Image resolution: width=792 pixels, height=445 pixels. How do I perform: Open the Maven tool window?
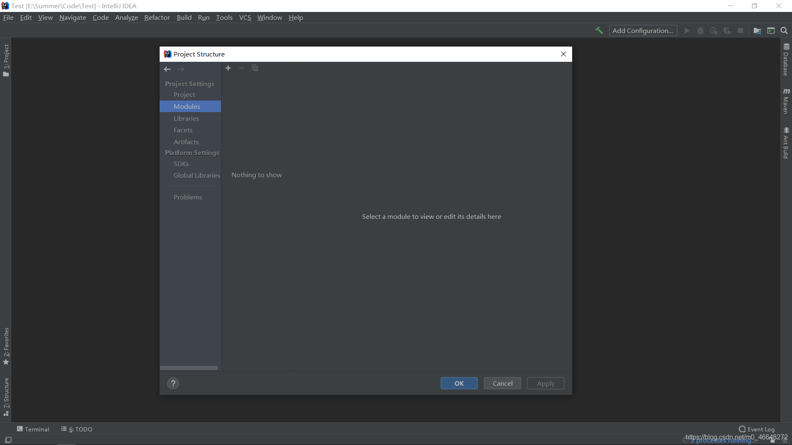click(x=786, y=101)
